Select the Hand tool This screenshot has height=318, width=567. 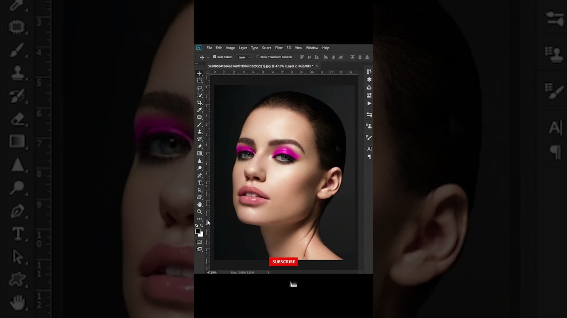pyautogui.click(x=199, y=204)
